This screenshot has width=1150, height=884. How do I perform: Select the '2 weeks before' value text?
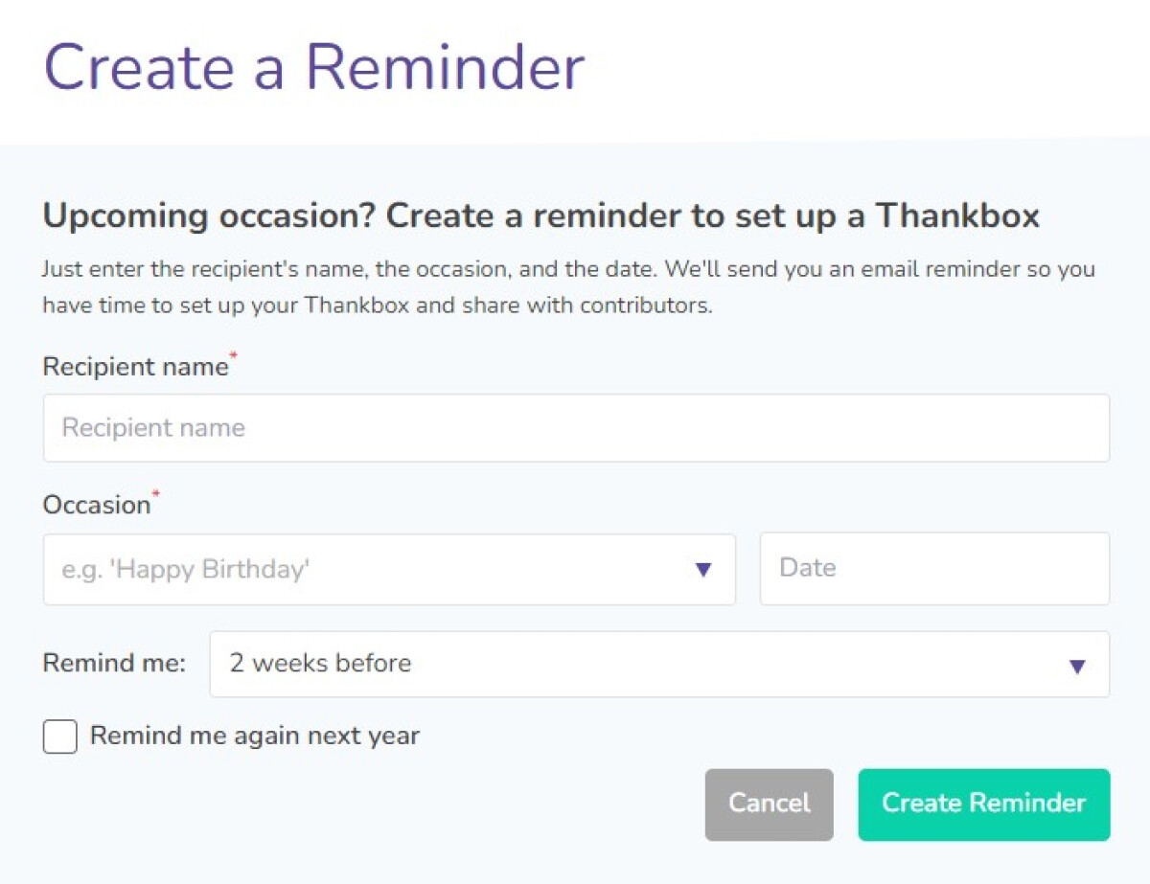click(320, 663)
